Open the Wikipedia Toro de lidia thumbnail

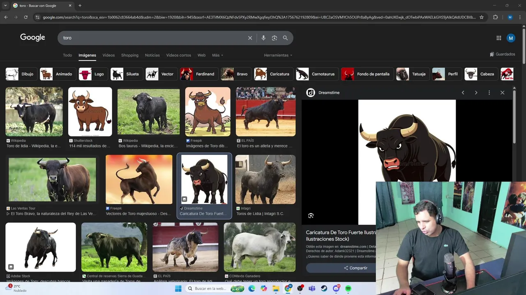pyautogui.click(x=34, y=111)
